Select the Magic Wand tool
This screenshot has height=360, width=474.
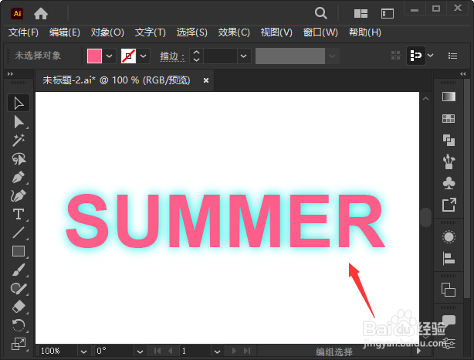coord(19,141)
